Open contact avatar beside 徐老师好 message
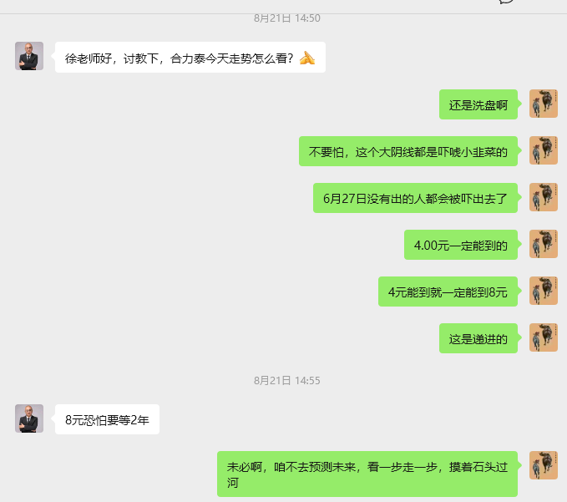The image size is (567, 502). click(29, 56)
